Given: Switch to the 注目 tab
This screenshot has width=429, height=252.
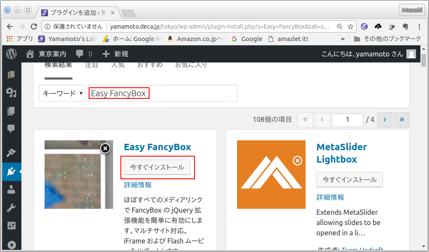Looking at the screenshot, I should pos(91,65).
